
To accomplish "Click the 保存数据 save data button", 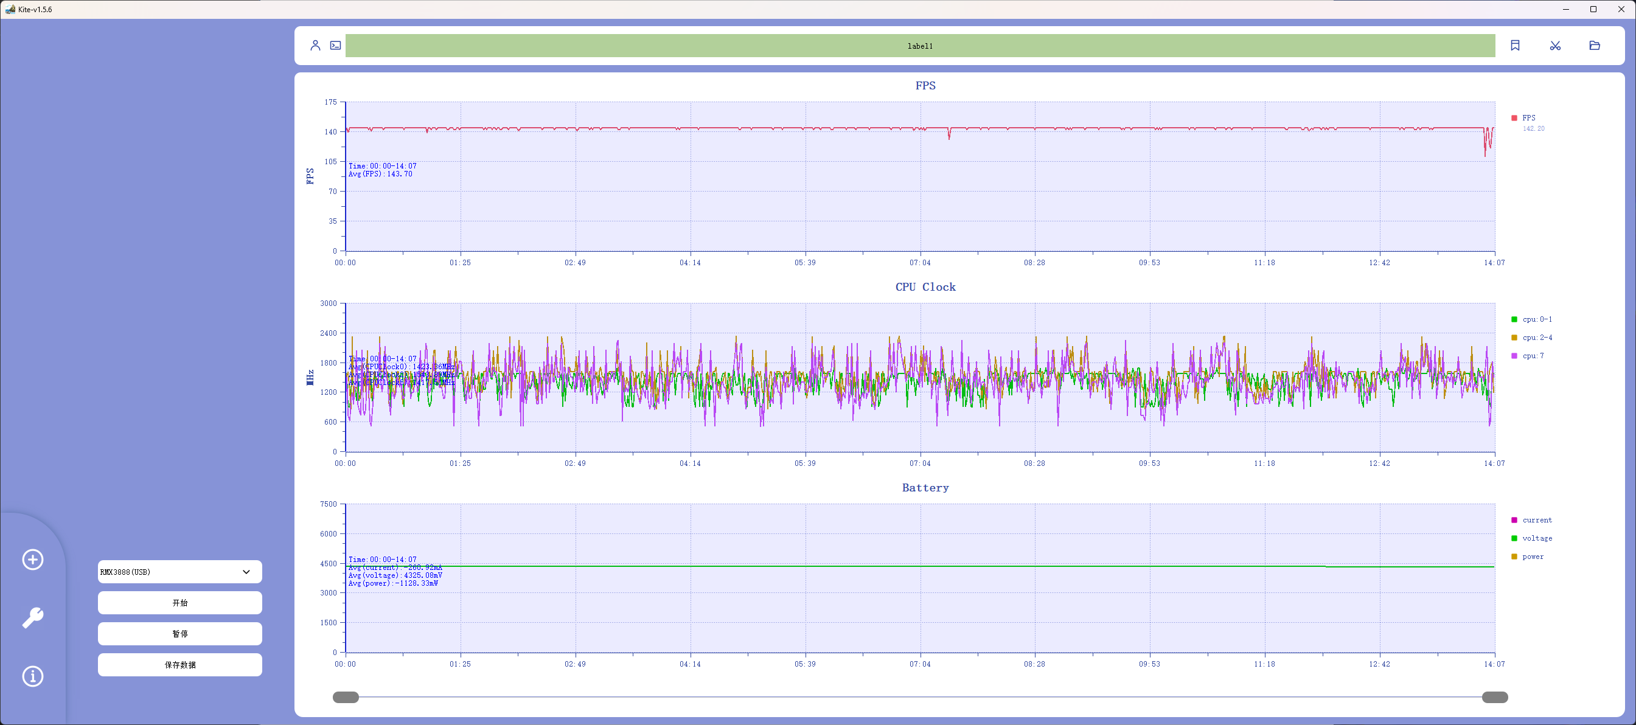I will point(179,665).
